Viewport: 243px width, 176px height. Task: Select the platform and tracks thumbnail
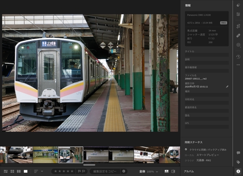[x=20, y=155]
